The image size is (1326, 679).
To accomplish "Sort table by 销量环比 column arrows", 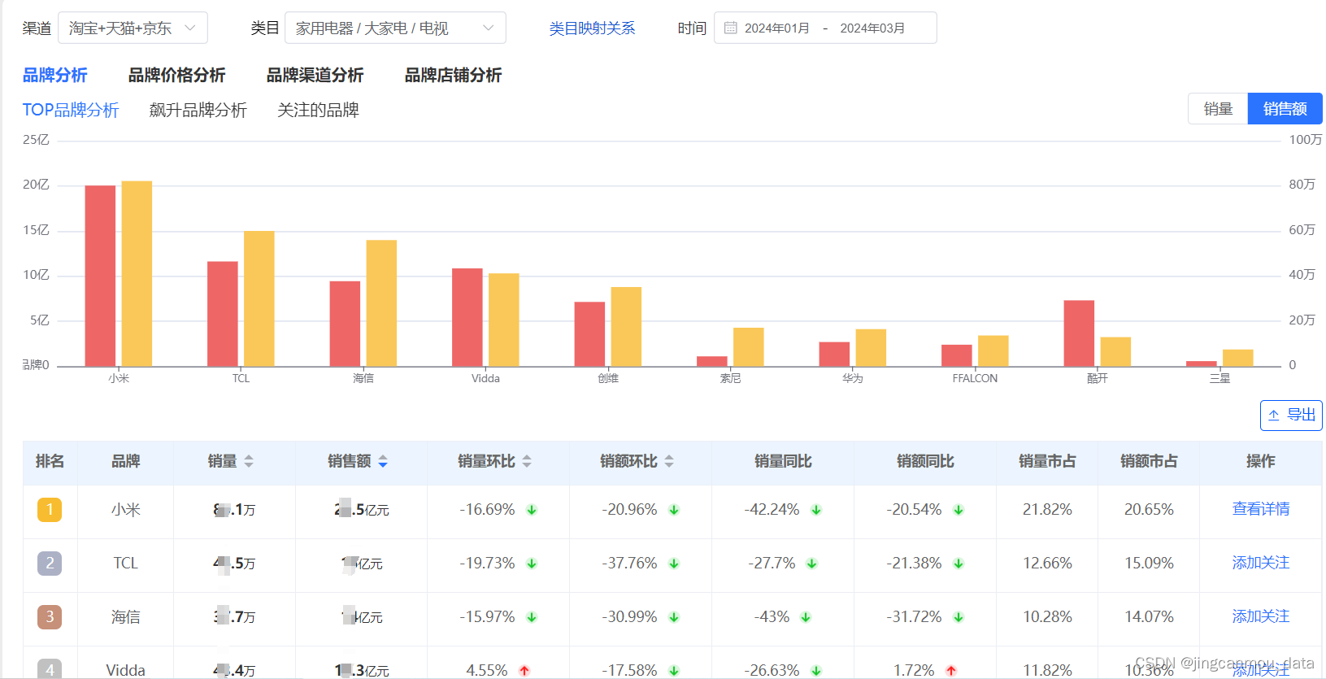I will pyautogui.click(x=527, y=461).
